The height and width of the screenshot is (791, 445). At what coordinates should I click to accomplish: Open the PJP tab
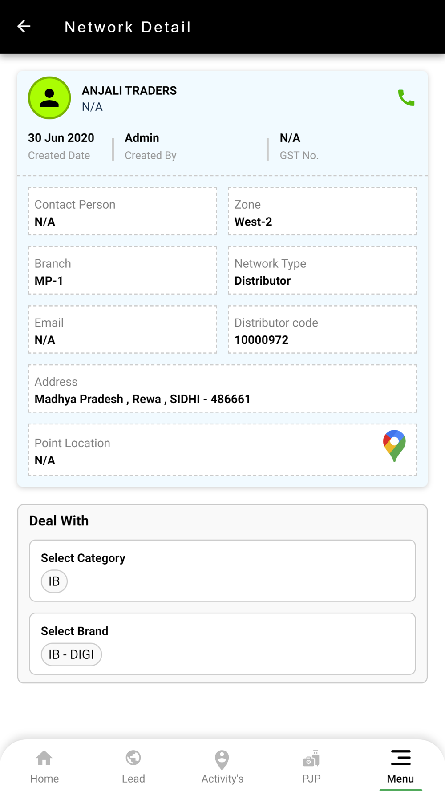coord(311,766)
